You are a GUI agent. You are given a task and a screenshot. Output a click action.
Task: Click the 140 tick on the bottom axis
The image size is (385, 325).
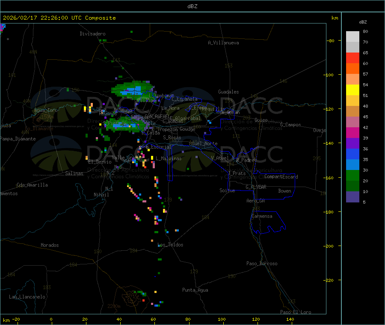click(x=290, y=319)
